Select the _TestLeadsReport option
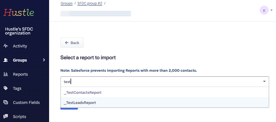 (165, 103)
